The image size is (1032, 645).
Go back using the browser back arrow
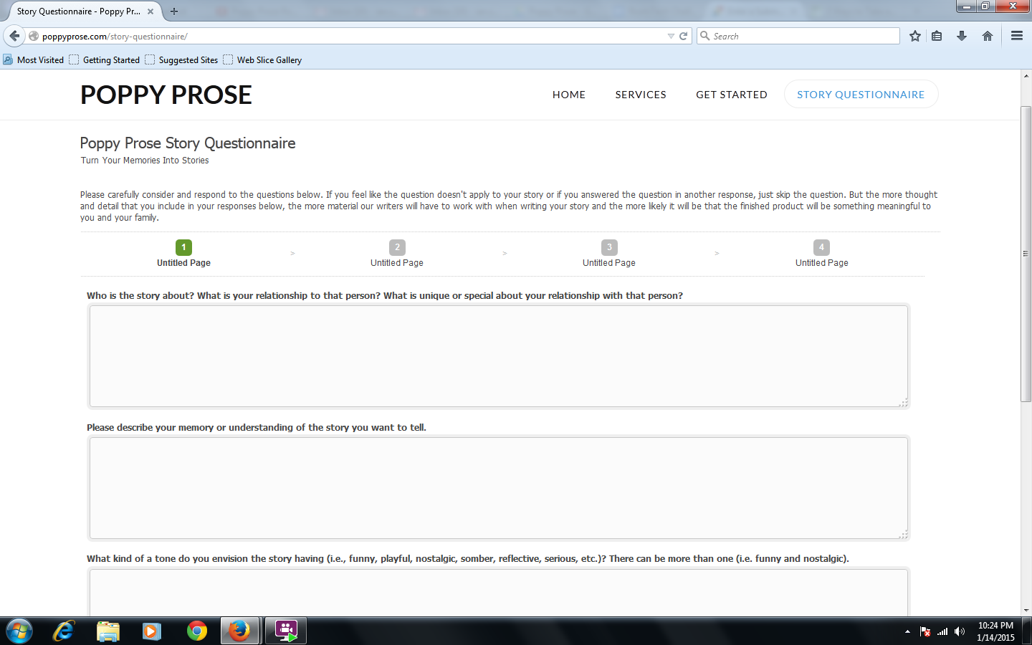[x=14, y=36]
